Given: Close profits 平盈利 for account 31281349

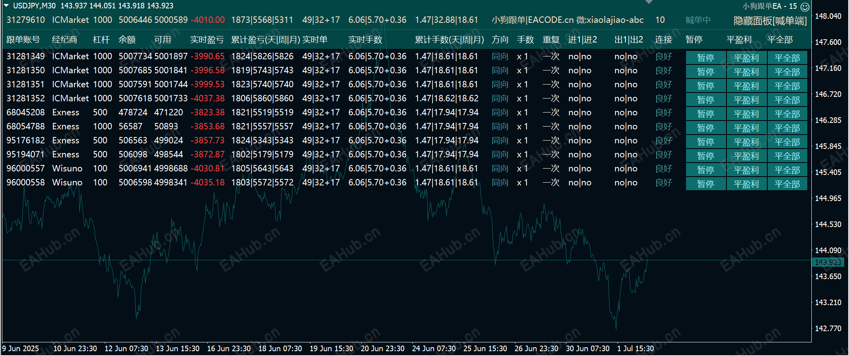Looking at the screenshot, I should (746, 58).
